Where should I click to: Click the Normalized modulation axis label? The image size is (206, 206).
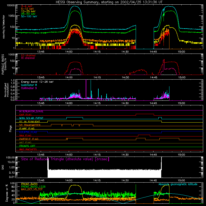click(x=6, y=90)
